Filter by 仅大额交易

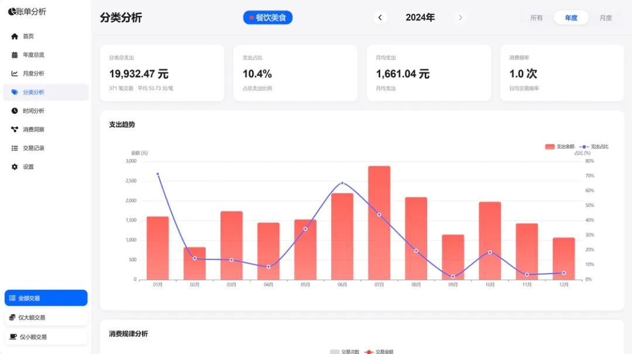point(46,317)
